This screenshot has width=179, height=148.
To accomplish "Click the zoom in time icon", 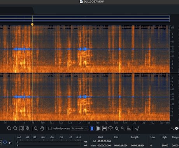I will [9, 129].
